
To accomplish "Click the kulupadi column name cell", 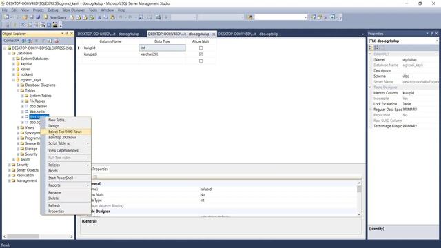I will pyautogui.click(x=110, y=54).
